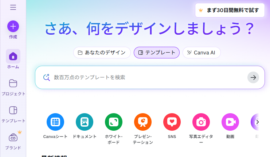Select the ドキュメント document icon

coord(85,122)
